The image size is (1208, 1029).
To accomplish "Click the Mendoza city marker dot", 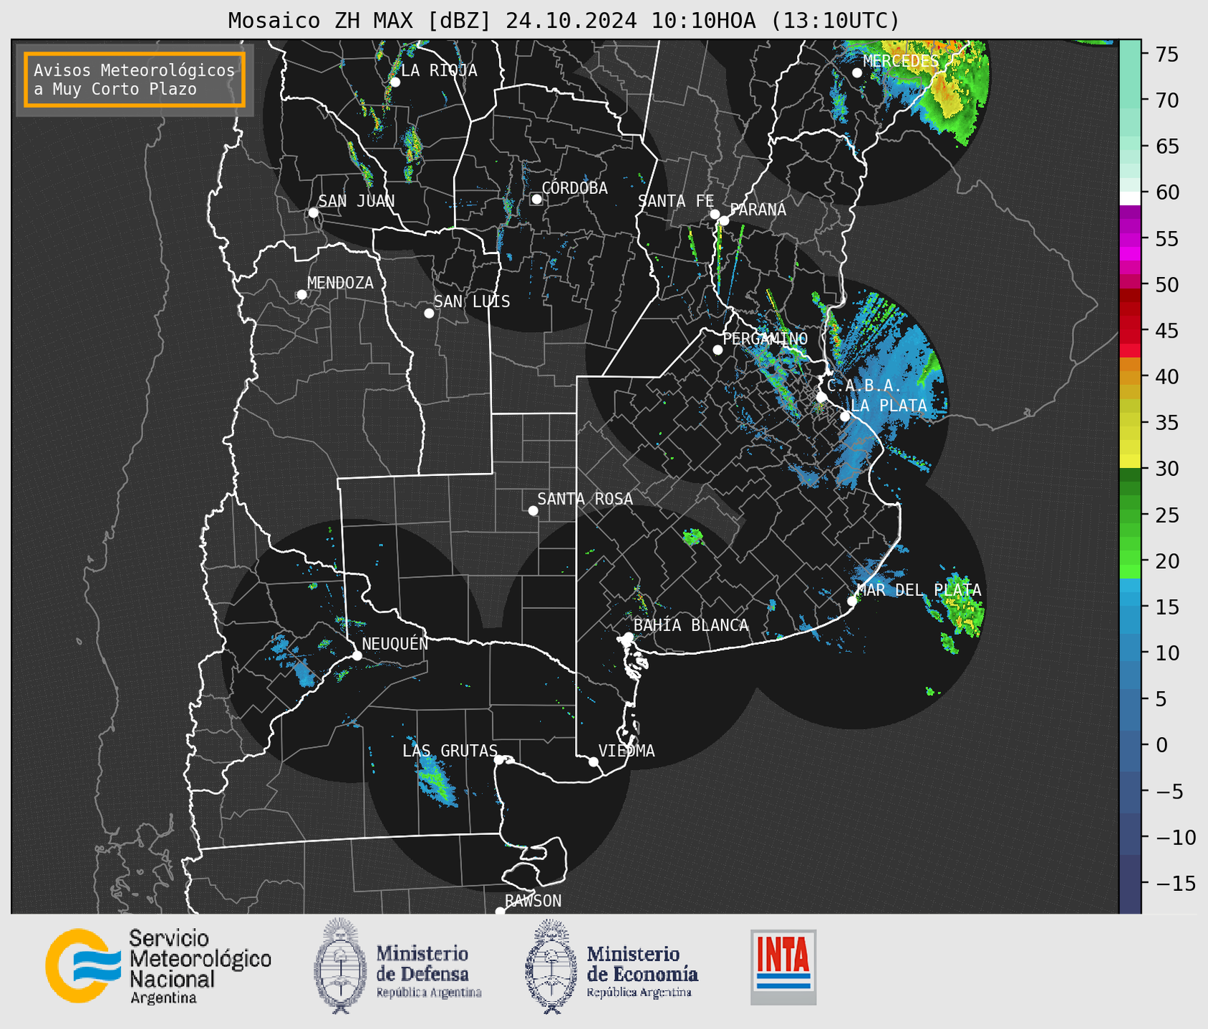I will click(301, 295).
